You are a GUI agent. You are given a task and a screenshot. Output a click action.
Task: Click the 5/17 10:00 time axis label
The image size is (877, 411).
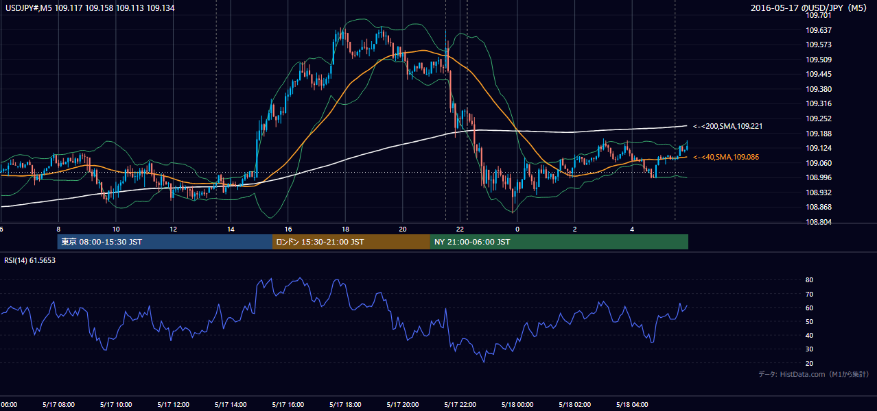[x=115, y=405]
